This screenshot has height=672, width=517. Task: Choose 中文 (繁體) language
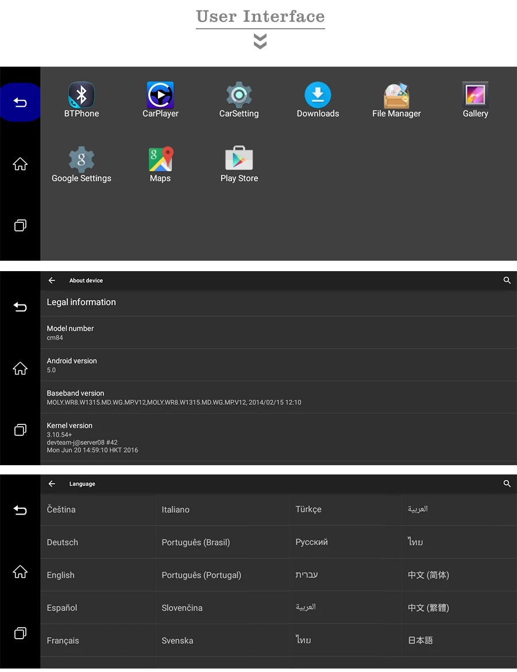click(x=459, y=608)
